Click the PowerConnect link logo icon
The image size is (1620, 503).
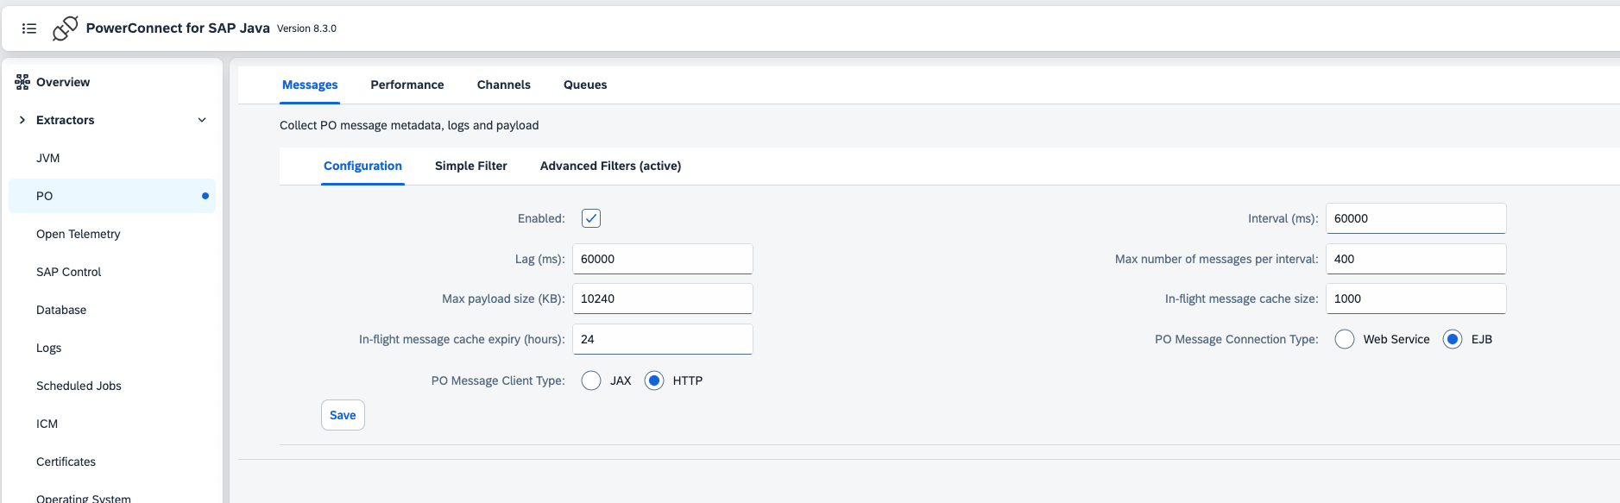click(x=65, y=28)
